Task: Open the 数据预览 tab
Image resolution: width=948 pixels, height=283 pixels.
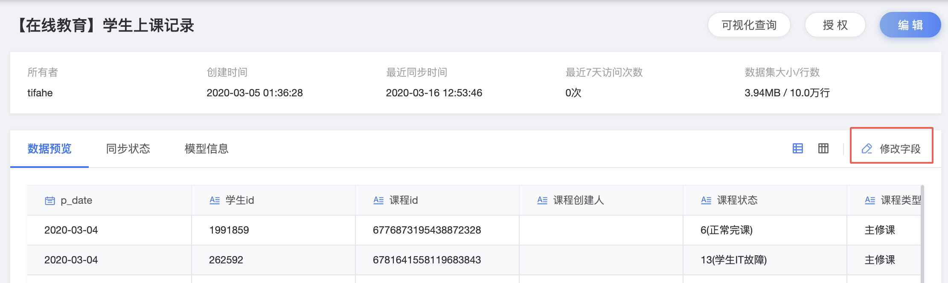Action: (x=49, y=149)
